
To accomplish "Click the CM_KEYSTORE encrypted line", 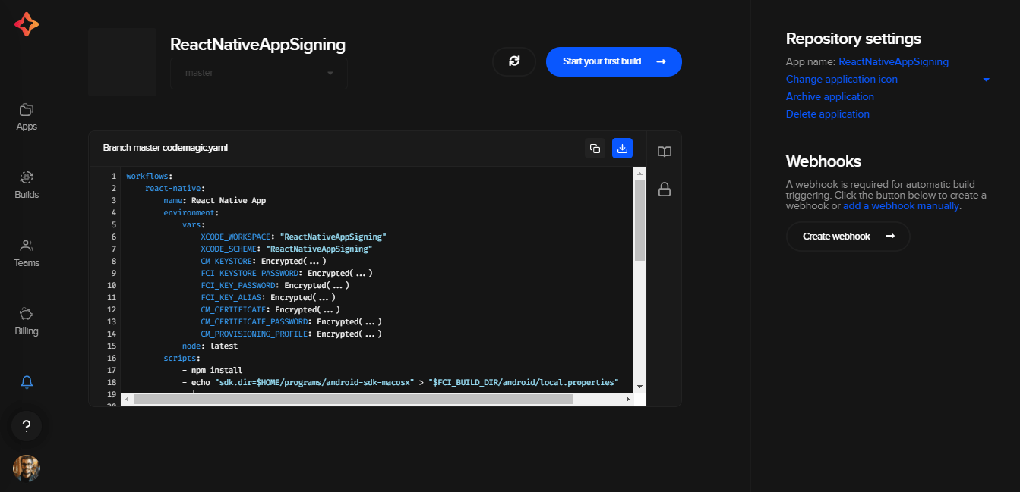I will [264, 261].
